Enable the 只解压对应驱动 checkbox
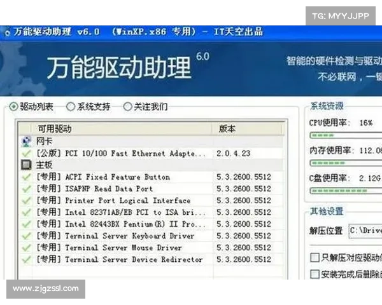 tap(315, 257)
